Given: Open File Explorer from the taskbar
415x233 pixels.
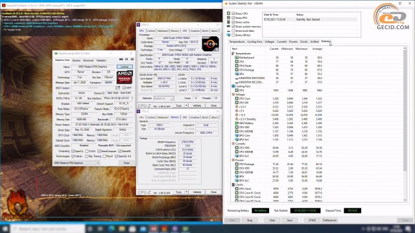Looking at the screenshot, I should [x=122, y=228].
